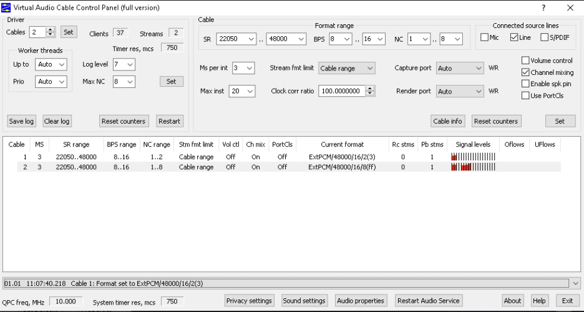Decrease the Cables count with the down spinner
Image resolution: width=584 pixels, height=312 pixels.
coord(51,34)
